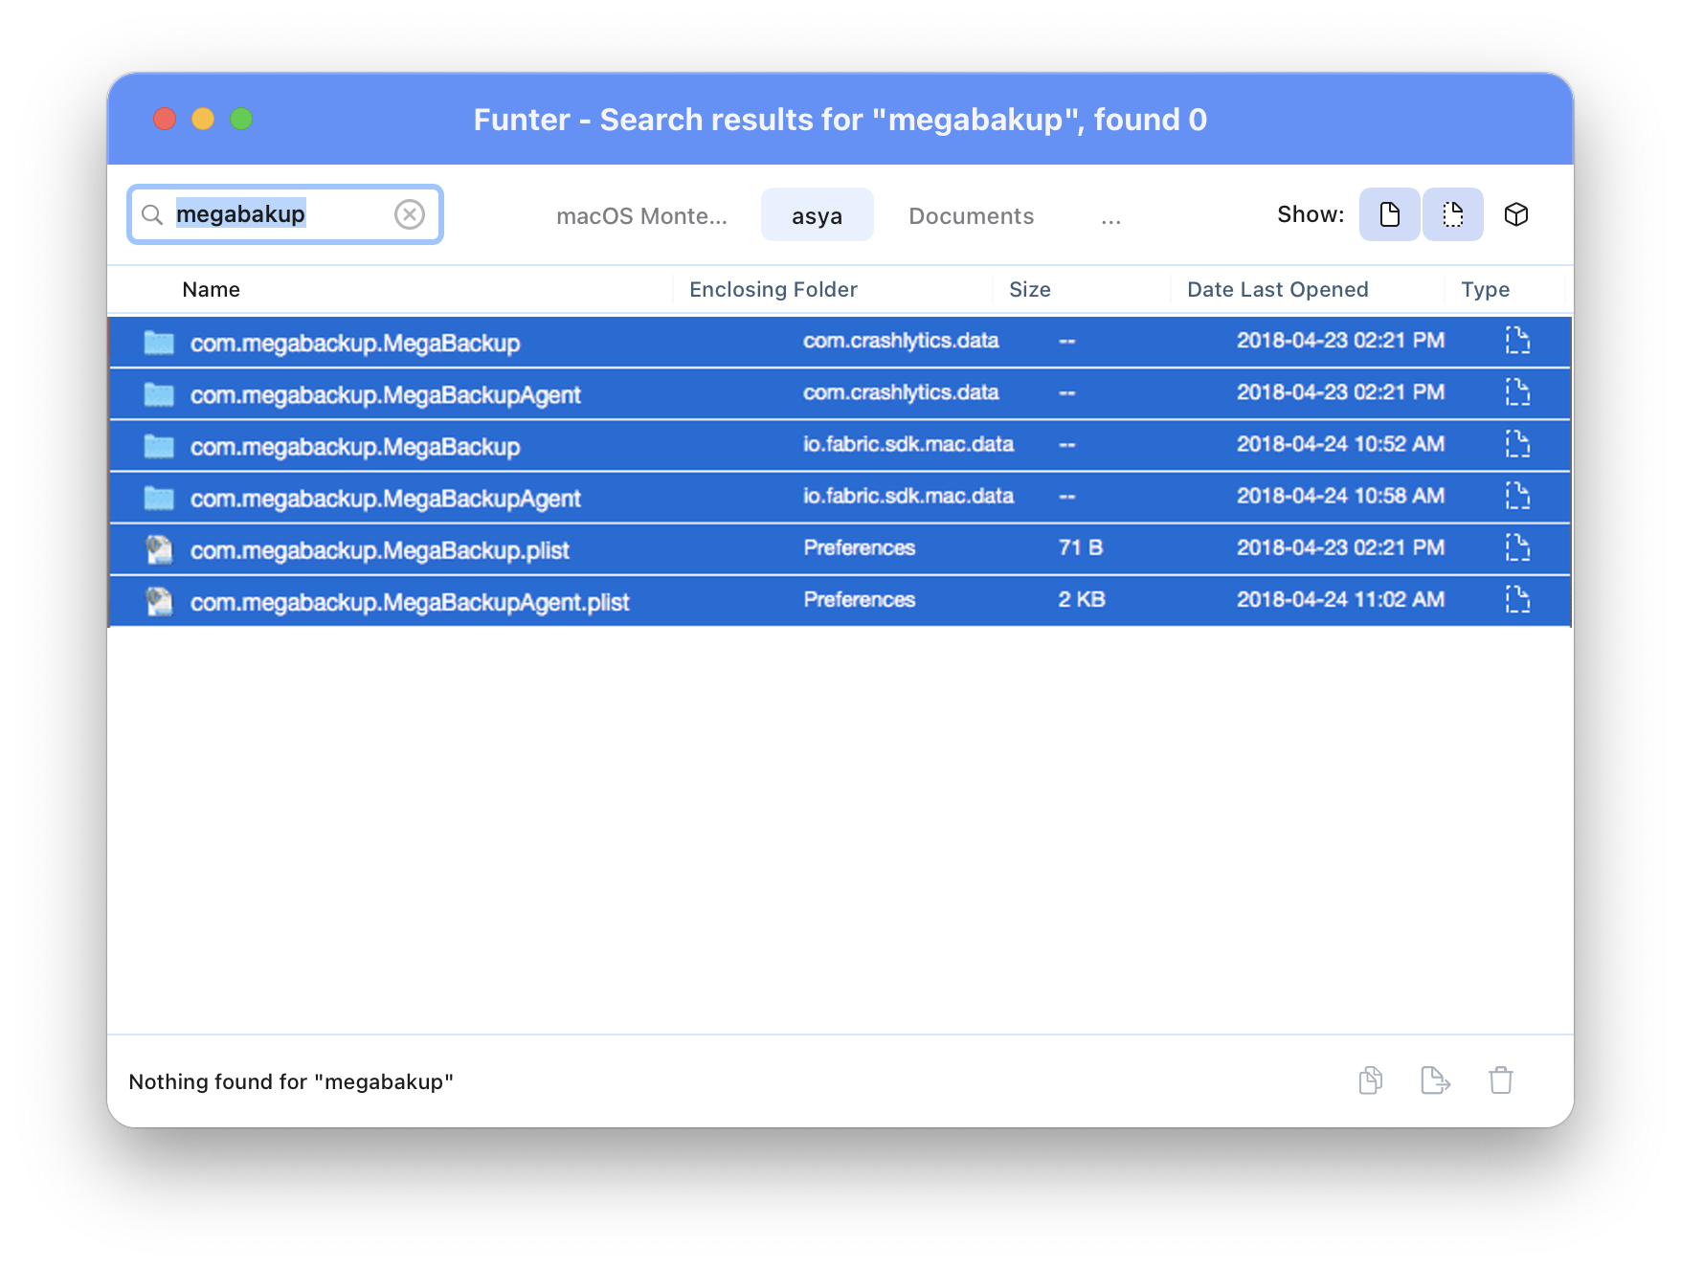Click date 2018-04-24 10:52 AM
The width and height of the screenshot is (1681, 1269).
1340,444
